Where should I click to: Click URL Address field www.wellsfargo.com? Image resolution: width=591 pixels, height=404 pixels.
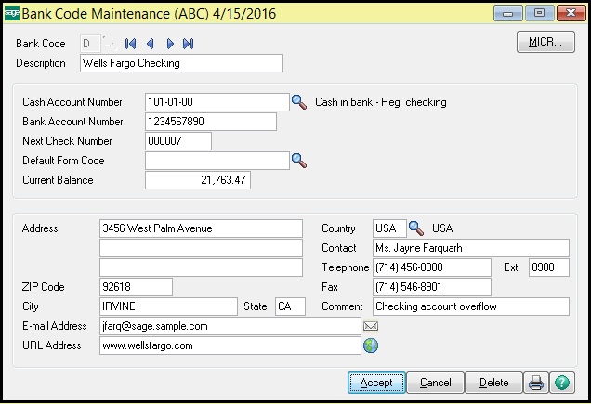230,345
